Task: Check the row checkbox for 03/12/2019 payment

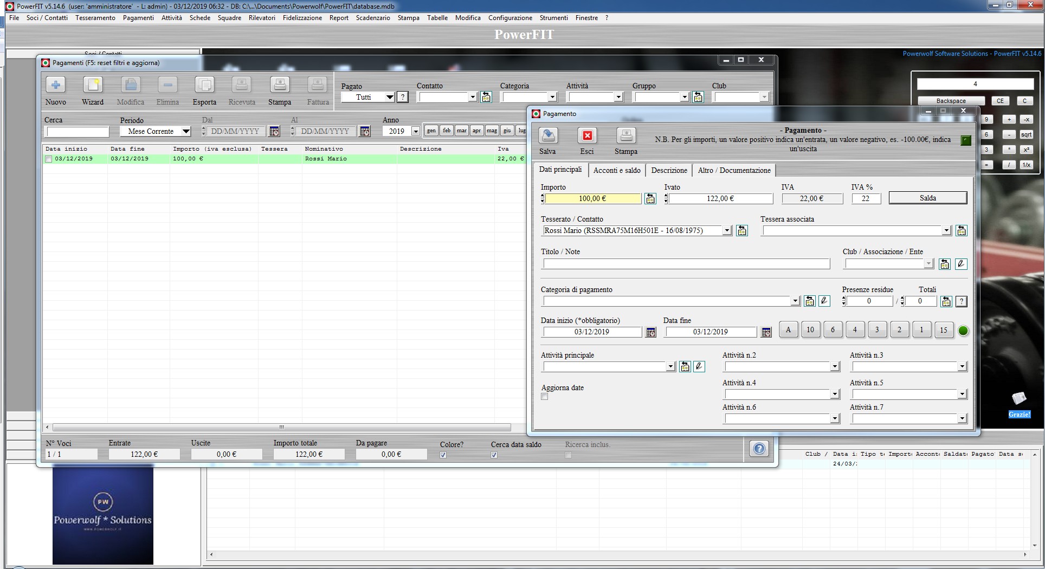Action: 49,159
